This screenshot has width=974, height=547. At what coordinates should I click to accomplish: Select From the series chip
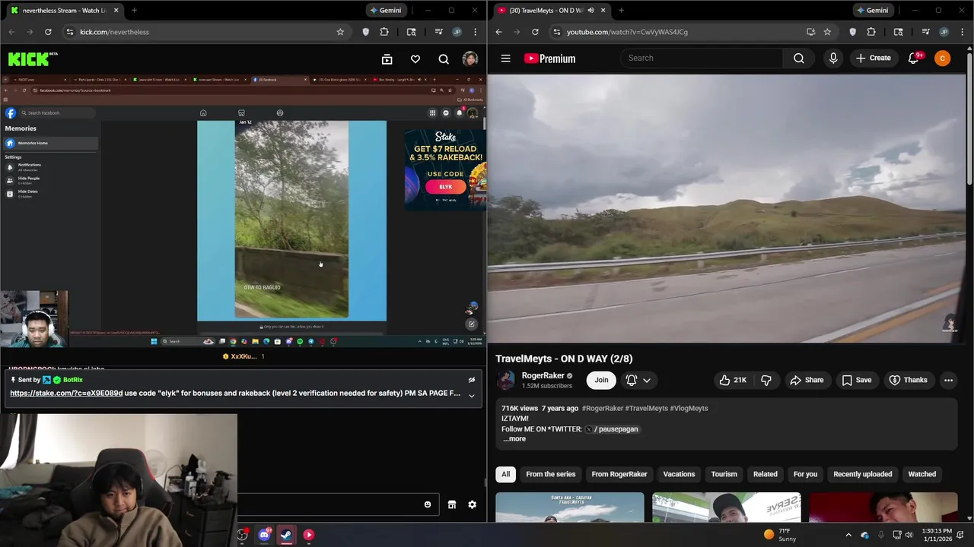(551, 474)
